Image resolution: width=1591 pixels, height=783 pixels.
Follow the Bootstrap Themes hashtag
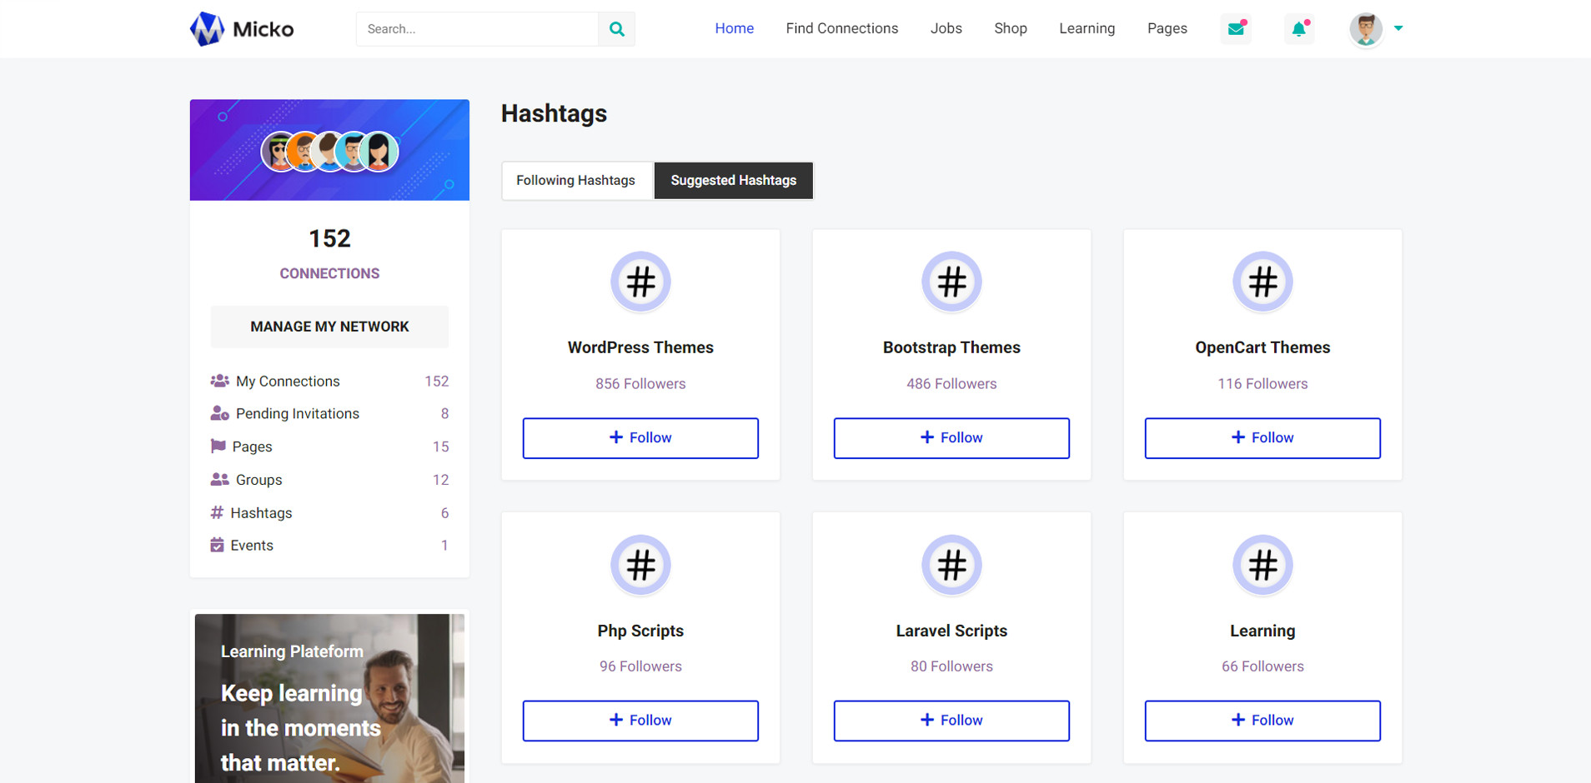coord(951,438)
